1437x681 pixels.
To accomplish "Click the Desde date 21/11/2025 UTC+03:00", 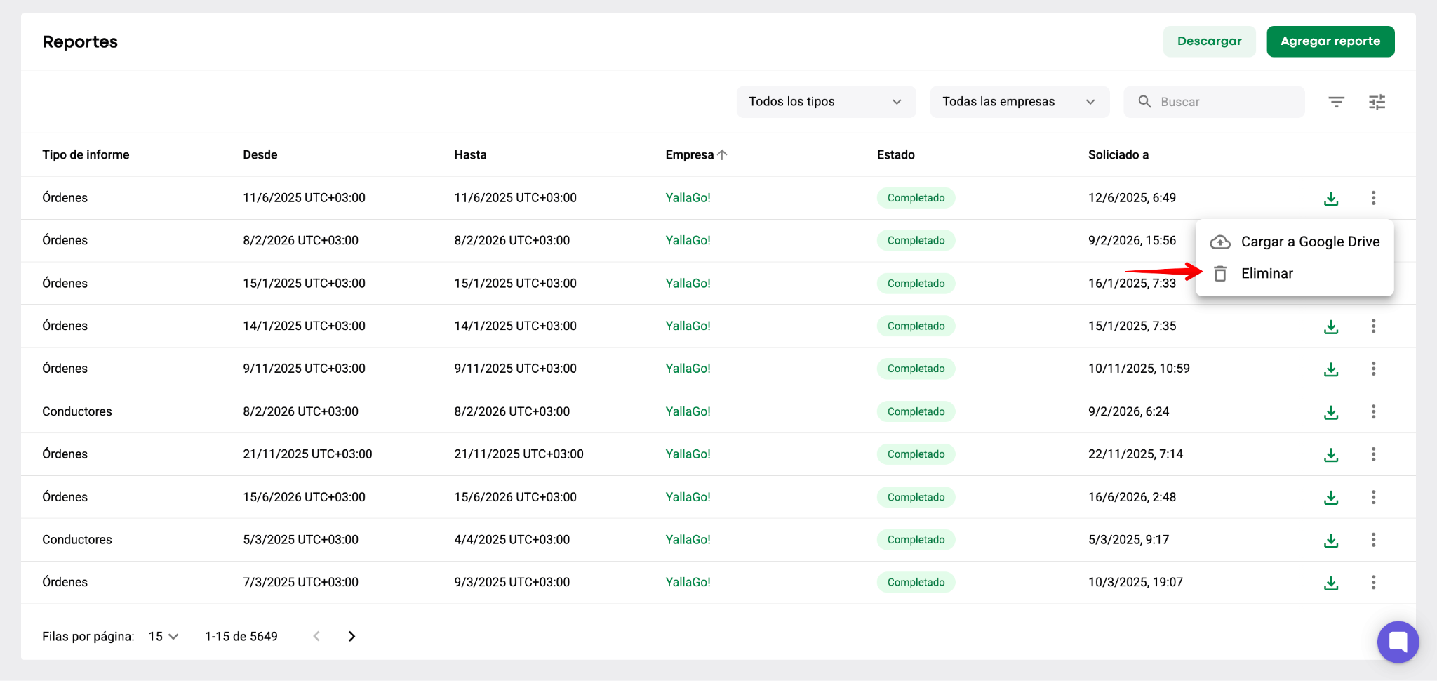I will coord(307,454).
